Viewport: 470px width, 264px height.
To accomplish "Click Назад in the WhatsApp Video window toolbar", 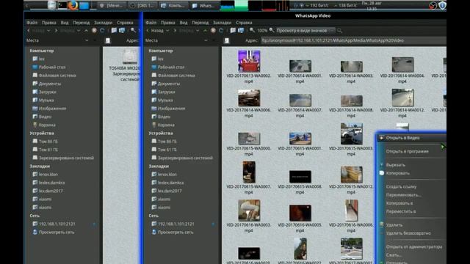I will pos(155,31).
